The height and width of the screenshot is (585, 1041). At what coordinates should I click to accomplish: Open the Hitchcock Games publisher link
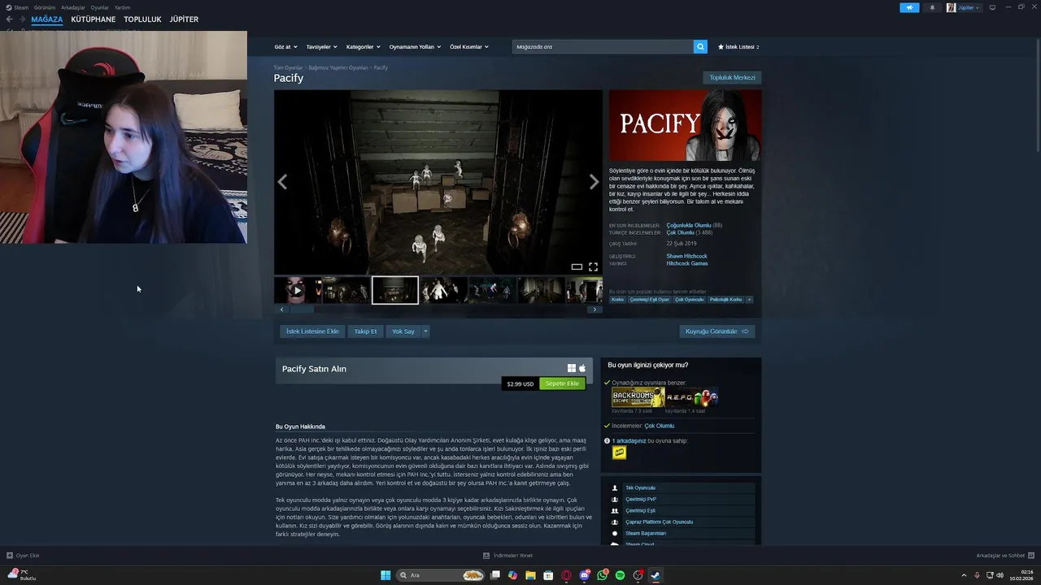687,264
